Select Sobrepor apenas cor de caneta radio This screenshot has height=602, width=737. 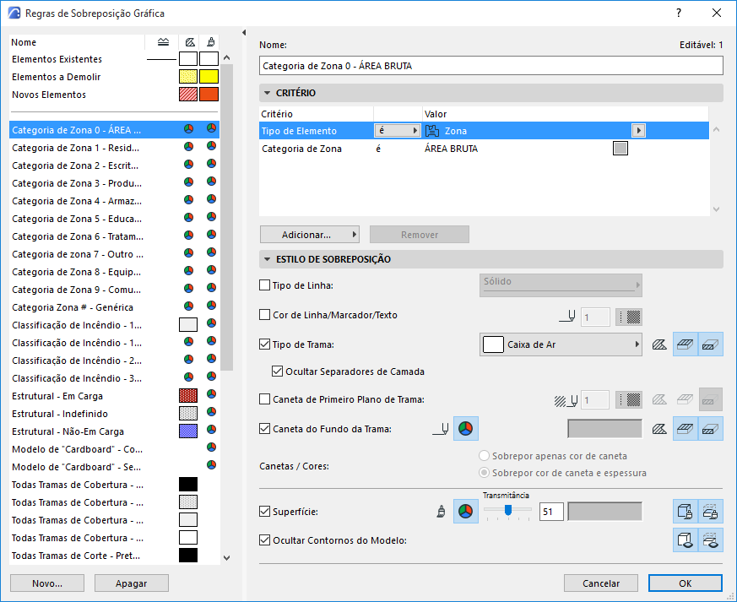(484, 456)
